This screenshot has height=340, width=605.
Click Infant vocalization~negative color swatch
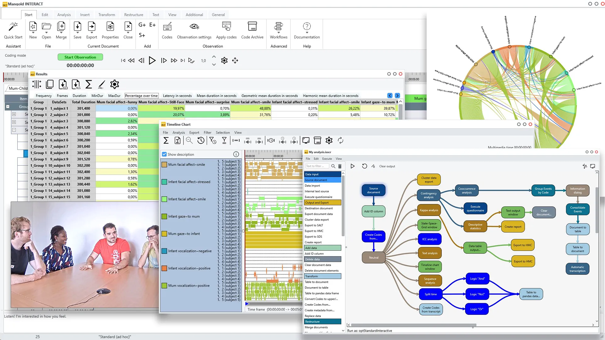[164, 251]
